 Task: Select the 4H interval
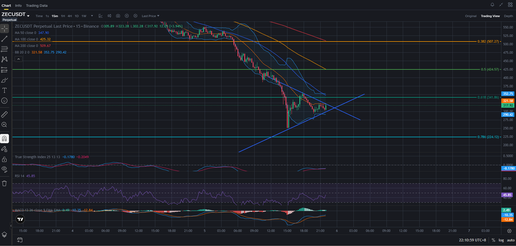[70, 16]
